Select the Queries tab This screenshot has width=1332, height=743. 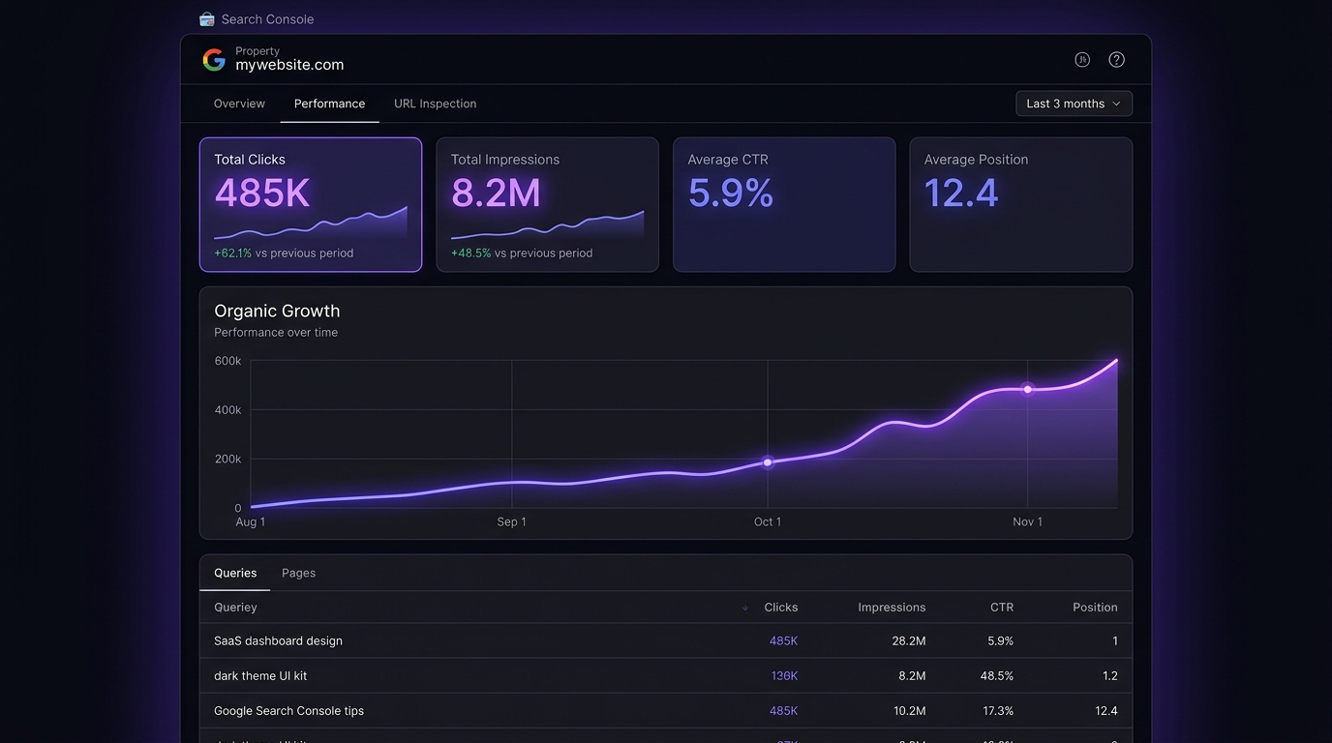click(x=235, y=573)
